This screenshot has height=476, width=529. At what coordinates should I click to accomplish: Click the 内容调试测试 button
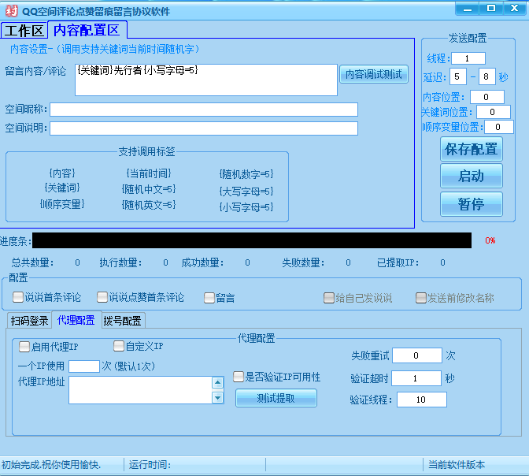click(x=374, y=74)
